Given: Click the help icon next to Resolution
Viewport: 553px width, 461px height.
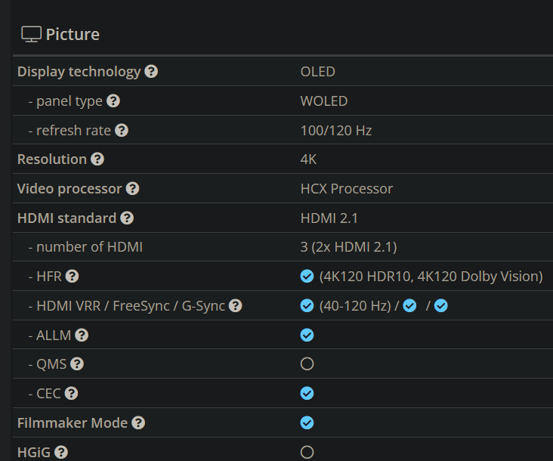Looking at the screenshot, I should click(97, 159).
